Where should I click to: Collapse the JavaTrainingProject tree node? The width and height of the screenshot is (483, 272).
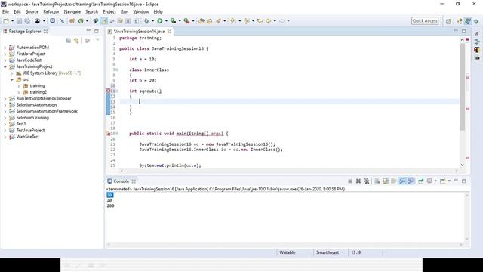pyautogui.click(x=5, y=66)
